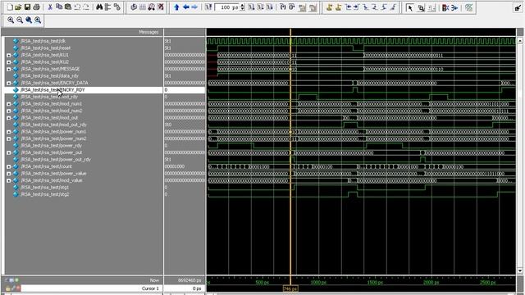The image size is (525, 295).
Task: Select the mod_rdy signal row
Action: [x=84, y=97]
